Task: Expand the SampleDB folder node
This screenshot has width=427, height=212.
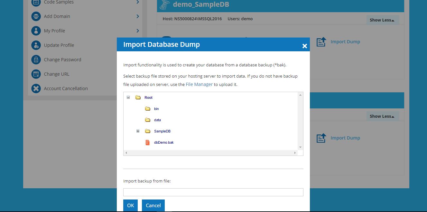Action: [138, 131]
